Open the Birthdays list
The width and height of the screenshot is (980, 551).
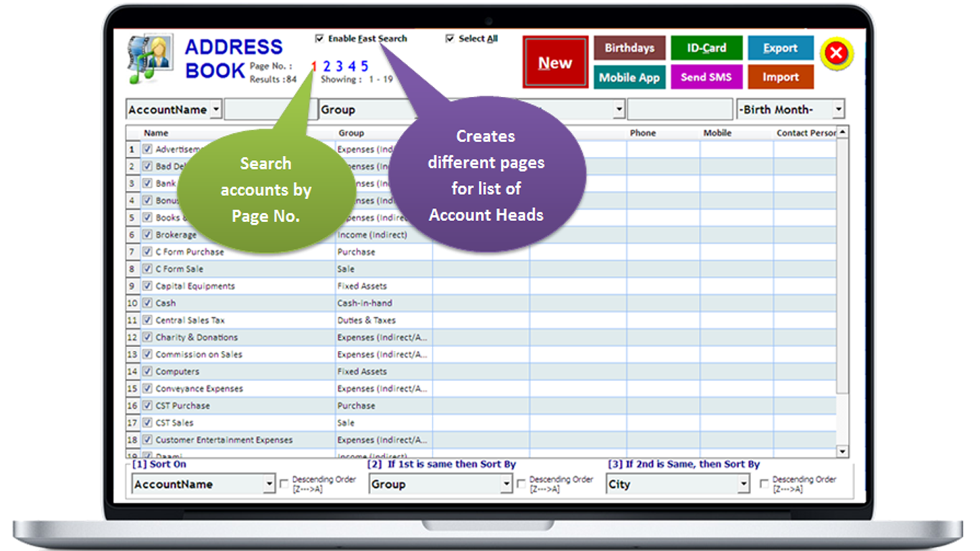coord(629,48)
